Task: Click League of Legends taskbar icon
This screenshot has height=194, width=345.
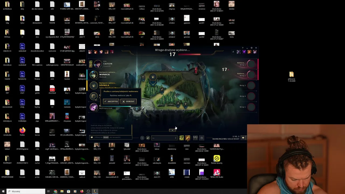Action: (x=95, y=191)
